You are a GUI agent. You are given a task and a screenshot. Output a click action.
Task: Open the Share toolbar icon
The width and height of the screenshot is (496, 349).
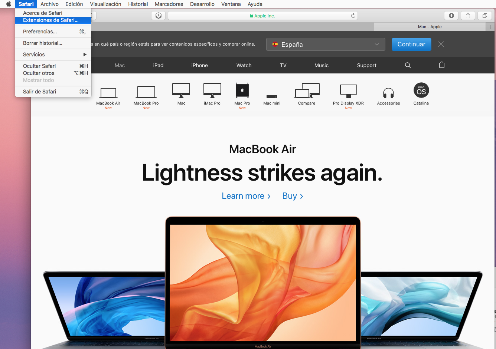(468, 16)
